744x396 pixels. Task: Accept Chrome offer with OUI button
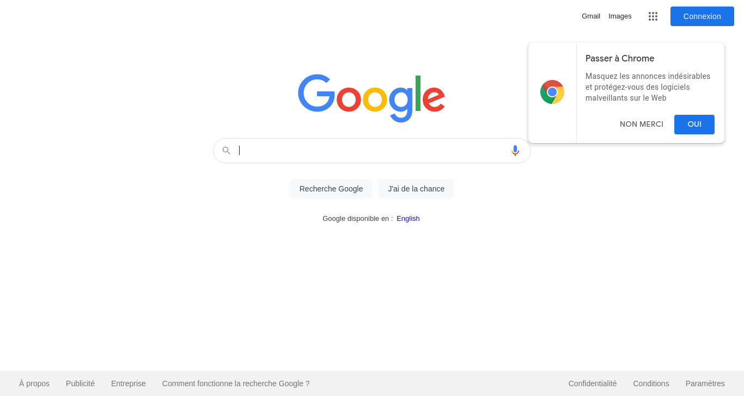click(694, 125)
